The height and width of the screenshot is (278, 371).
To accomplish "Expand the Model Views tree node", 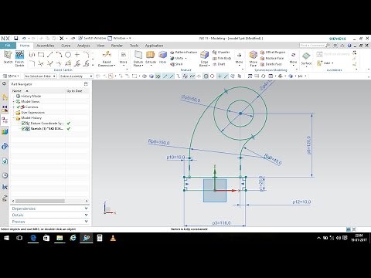I will coord(14,102).
